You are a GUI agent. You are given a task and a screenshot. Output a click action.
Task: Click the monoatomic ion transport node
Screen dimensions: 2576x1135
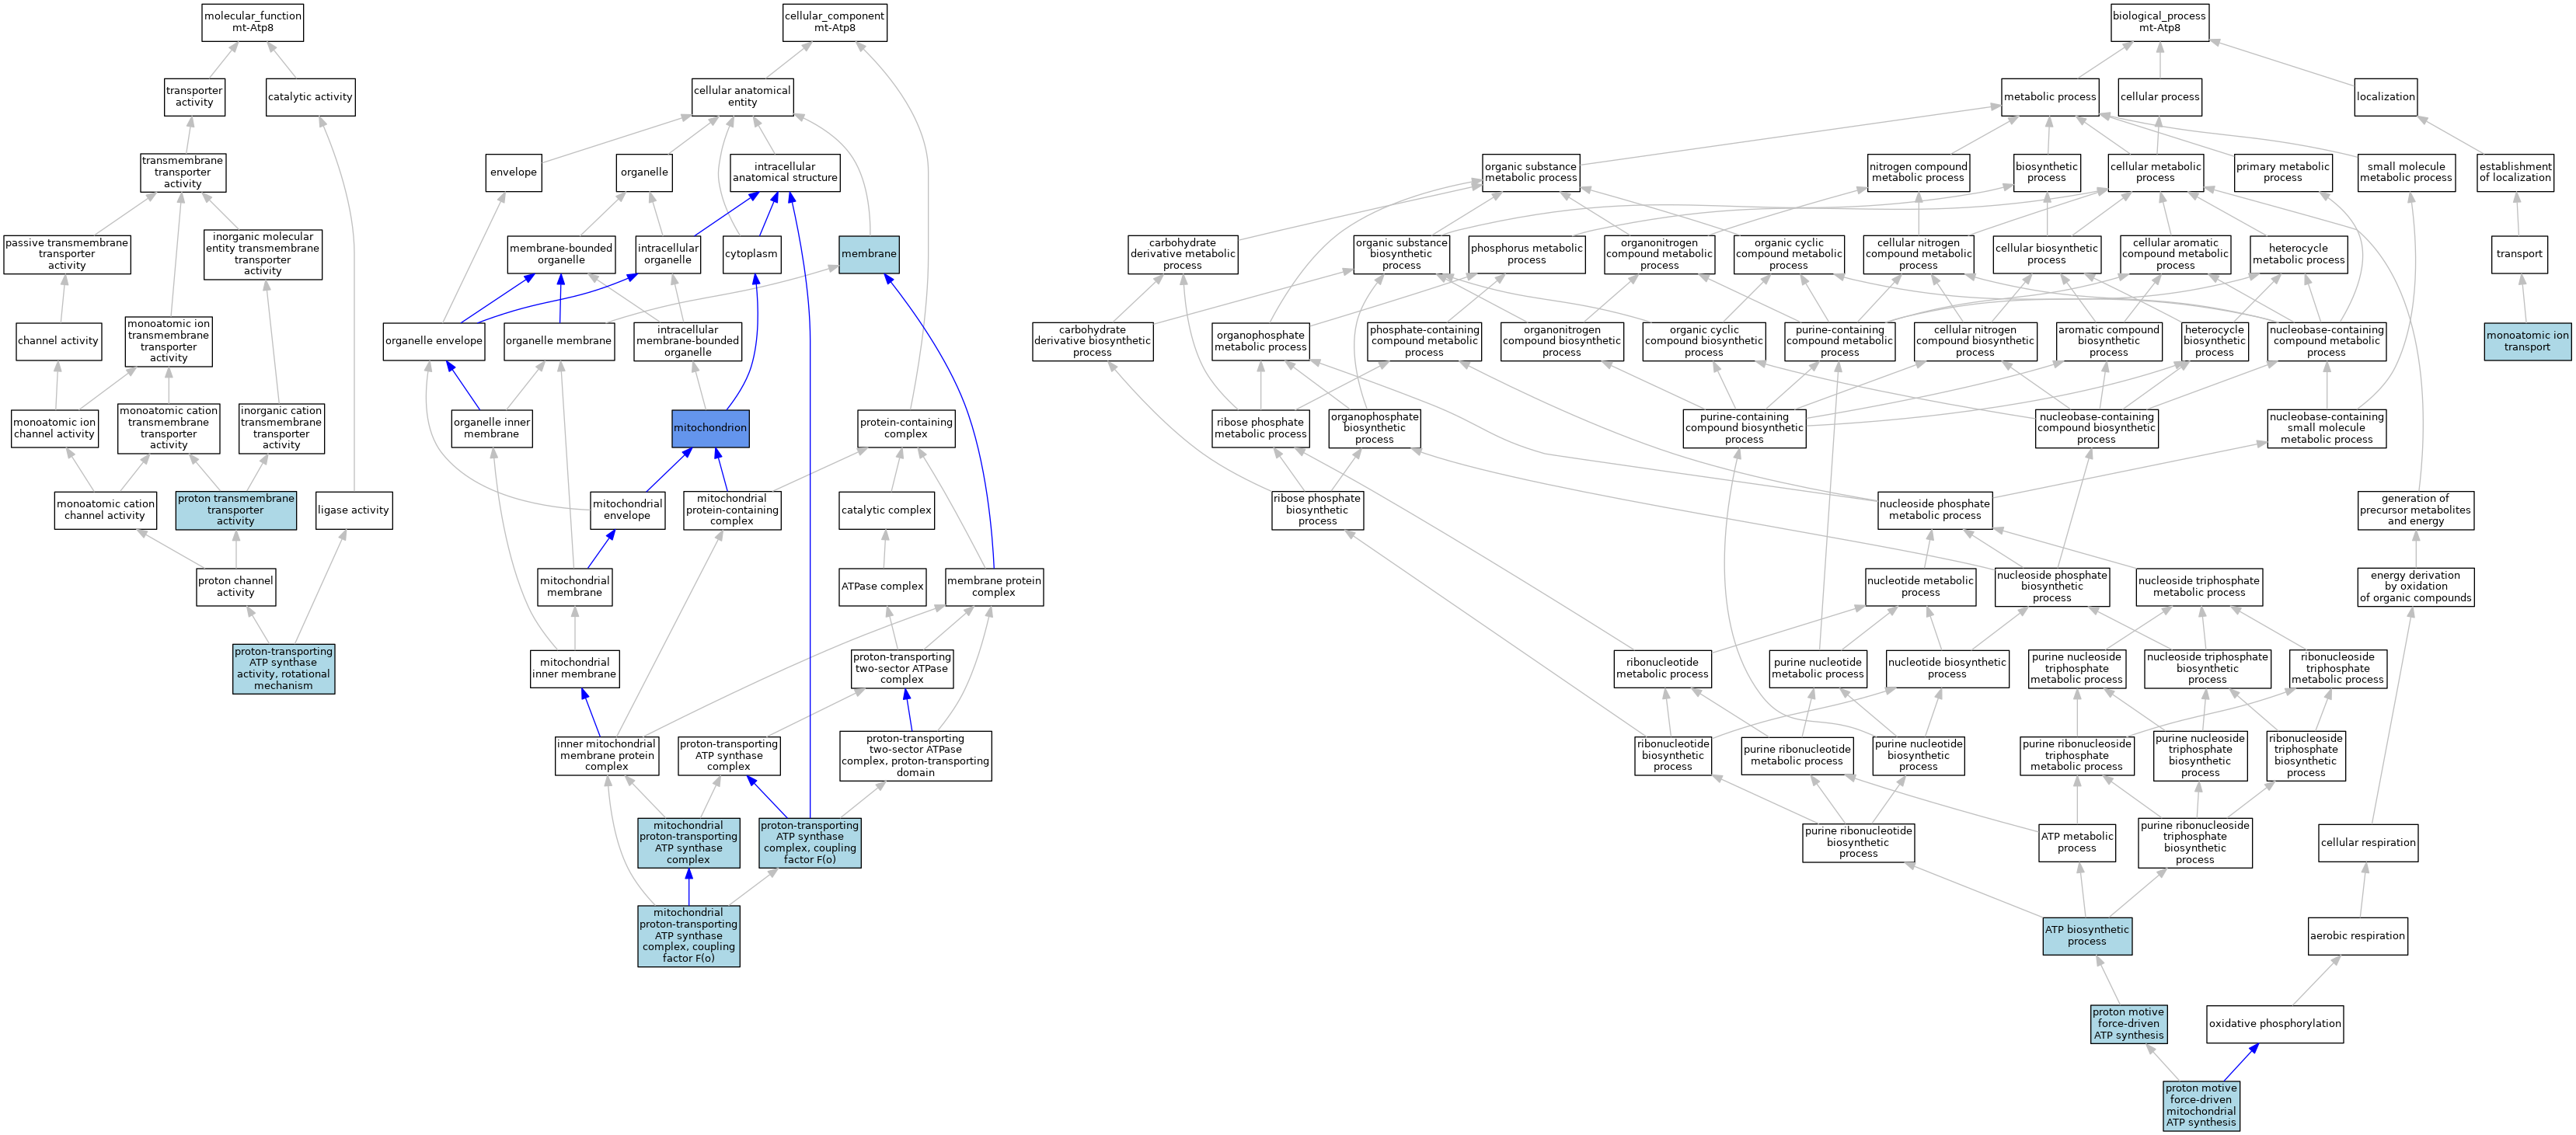(2526, 341)
